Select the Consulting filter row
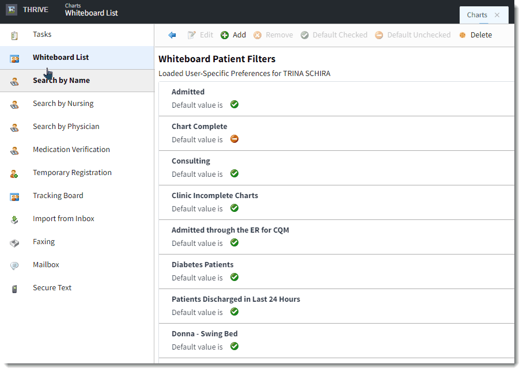 click(336, 168)
